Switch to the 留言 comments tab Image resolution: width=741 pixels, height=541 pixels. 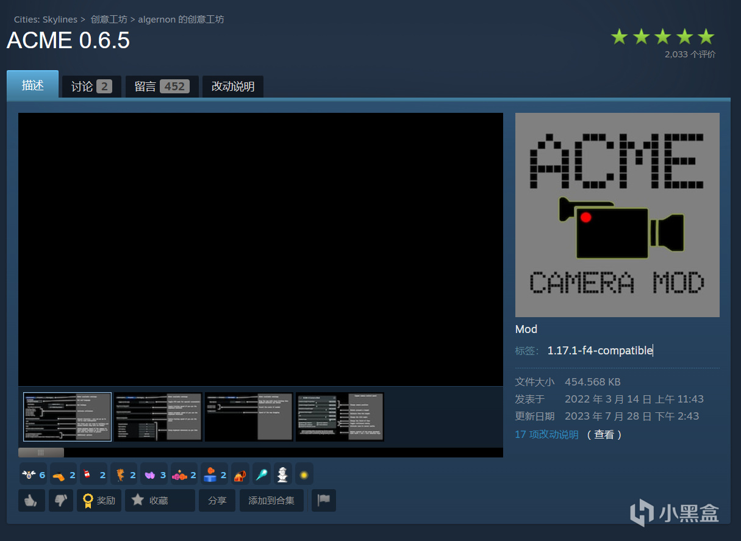(162, 87)
